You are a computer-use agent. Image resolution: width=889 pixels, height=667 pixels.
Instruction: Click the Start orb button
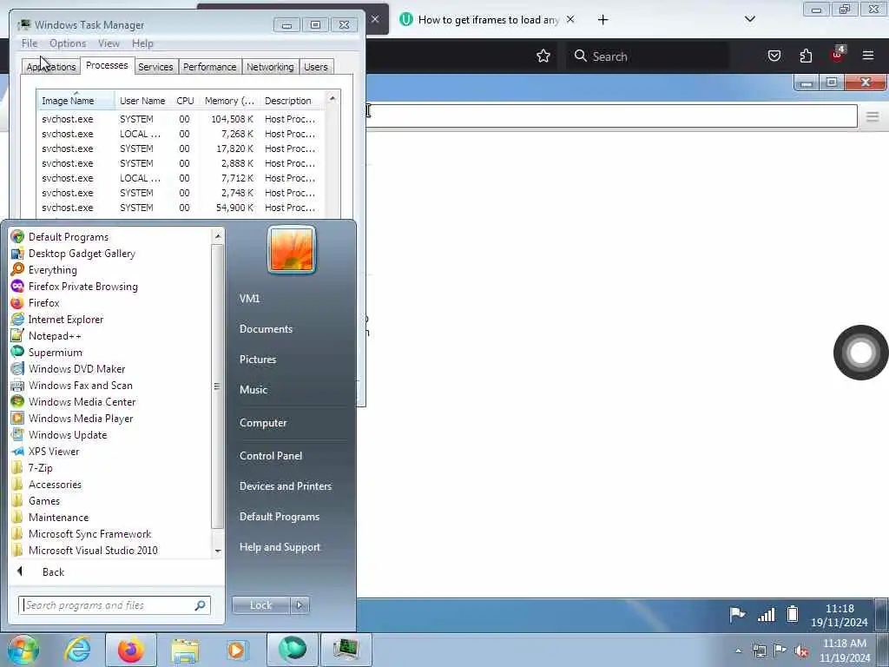pyautogui.click(x=23, y=650)
